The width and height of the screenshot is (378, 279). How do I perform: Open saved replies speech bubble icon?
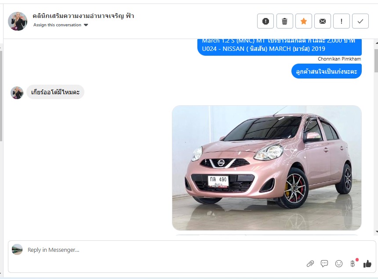tap(324, 264)
